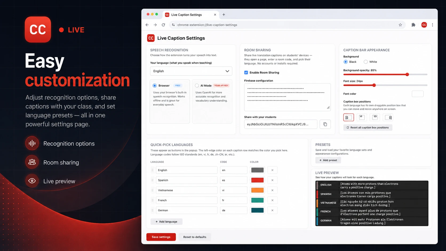This screenshot has height=251, width=446.
Task: Open a new browser tab
Action: click(224, 15)
